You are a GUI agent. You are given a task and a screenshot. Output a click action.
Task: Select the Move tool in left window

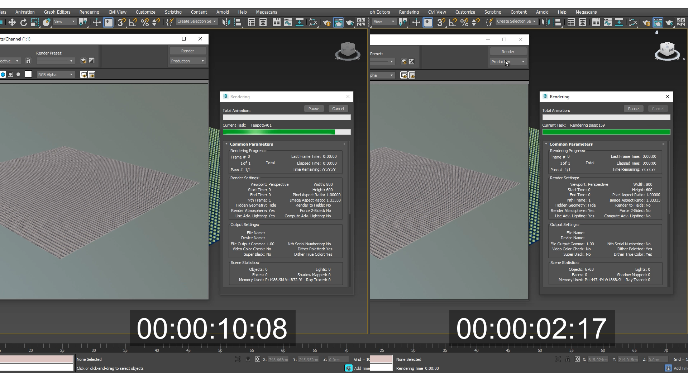click(12, 23)
